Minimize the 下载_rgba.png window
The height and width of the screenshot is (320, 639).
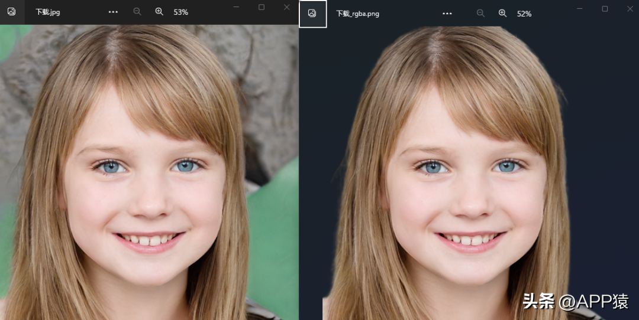coord(579,8)
